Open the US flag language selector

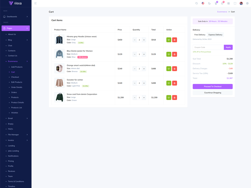click(203, 3)
